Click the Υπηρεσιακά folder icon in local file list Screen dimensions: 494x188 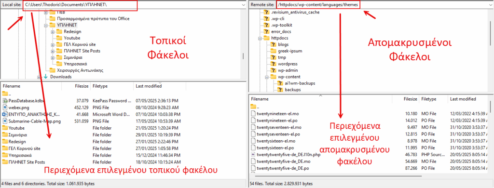5,155
